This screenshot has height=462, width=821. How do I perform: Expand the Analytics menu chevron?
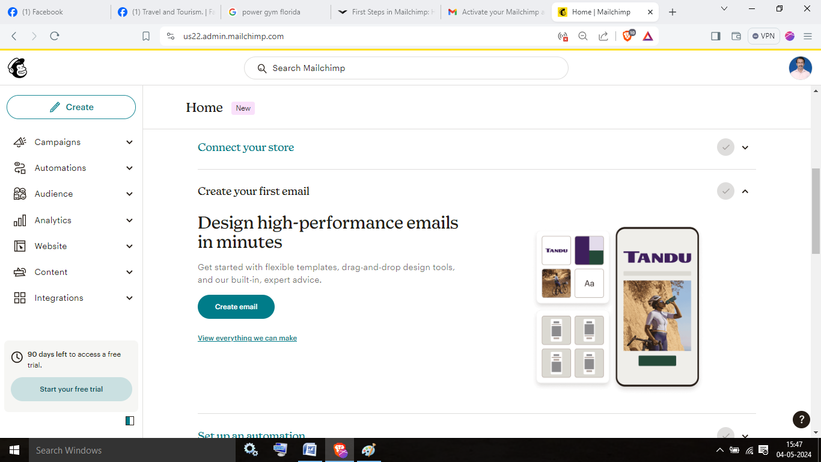click(x=129, y=220)
